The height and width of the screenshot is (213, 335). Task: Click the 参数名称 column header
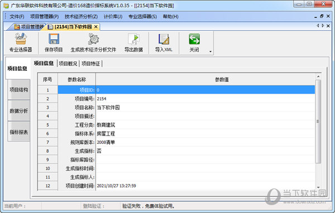[76, 79]
